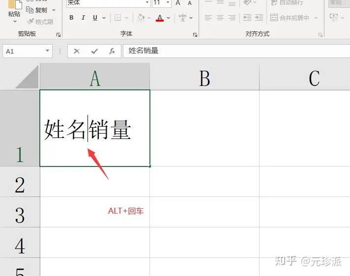The image size is (350, 276).
Task: Expand the phonetic guide dropdown arrow
Action: (191, 18)
